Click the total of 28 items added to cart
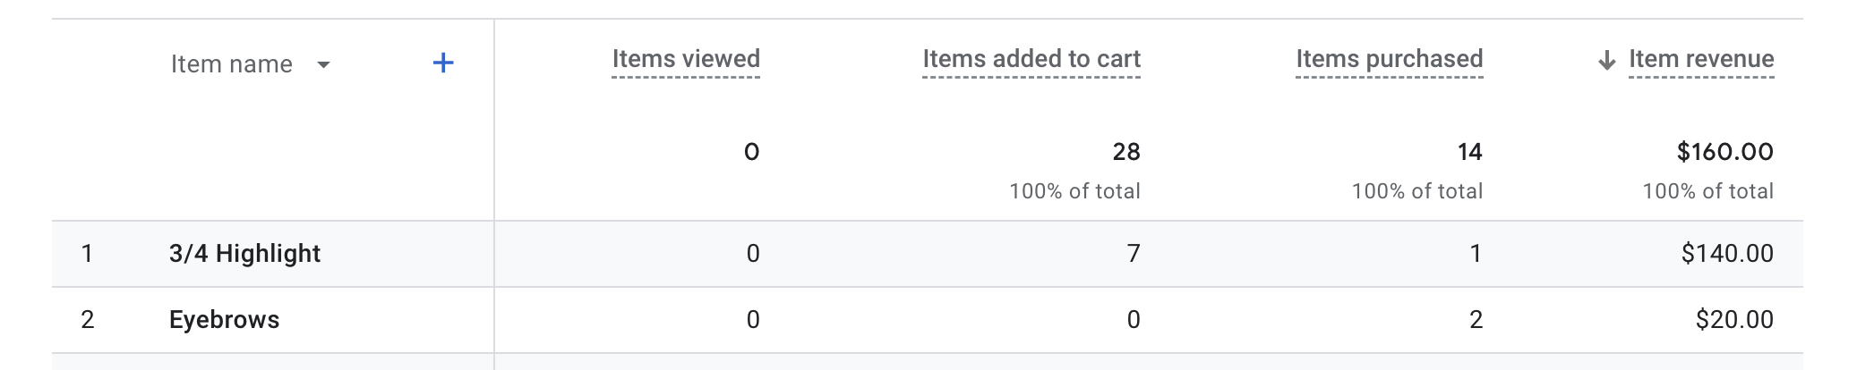1857x370 pixels. point(1125,152)
